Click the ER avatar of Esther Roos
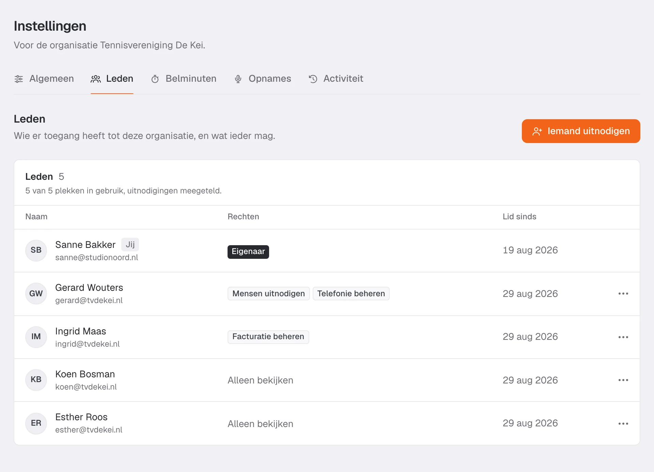Image resolution: width=654 pixels, height=472 pixels. point(36,423)
